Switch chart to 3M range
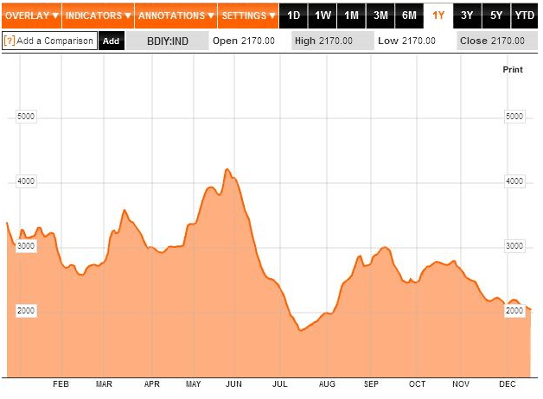 pos(380,16)
